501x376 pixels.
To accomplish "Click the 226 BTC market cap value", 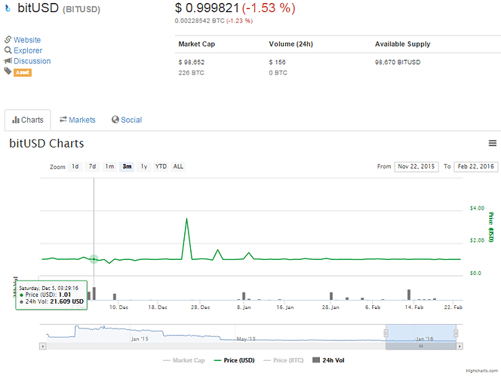I will pos(191,73).
